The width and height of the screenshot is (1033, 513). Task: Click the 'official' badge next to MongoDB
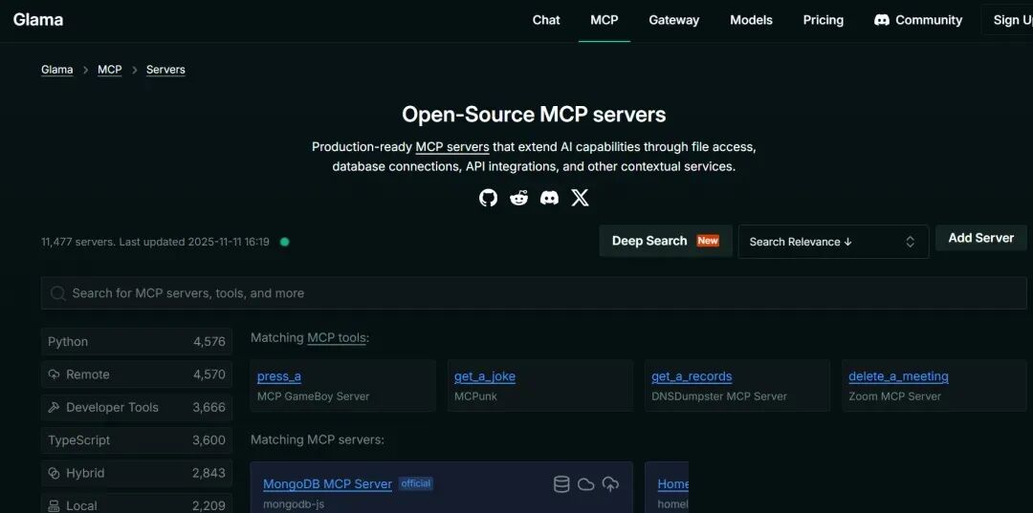[416, 484]
